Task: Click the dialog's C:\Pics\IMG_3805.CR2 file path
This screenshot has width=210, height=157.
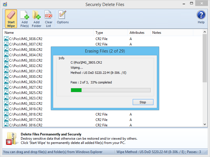Action: click(x=86, y=62)
